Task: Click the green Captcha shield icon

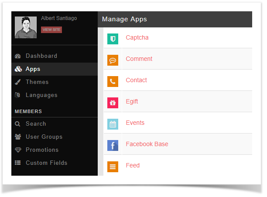Action: [x=113, y=39]
